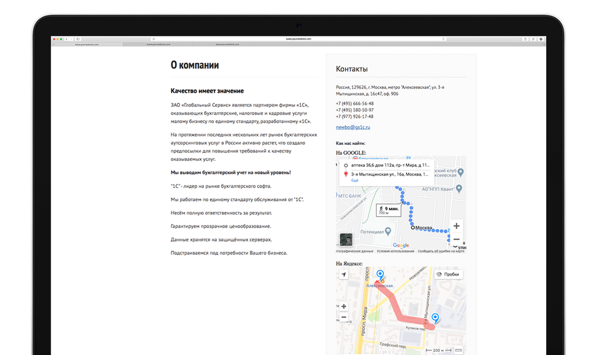The height and width of the screenshot is (355, 595).
Task: Click the blue pin at Алексеевская station
Action: (x=380, y=275)
